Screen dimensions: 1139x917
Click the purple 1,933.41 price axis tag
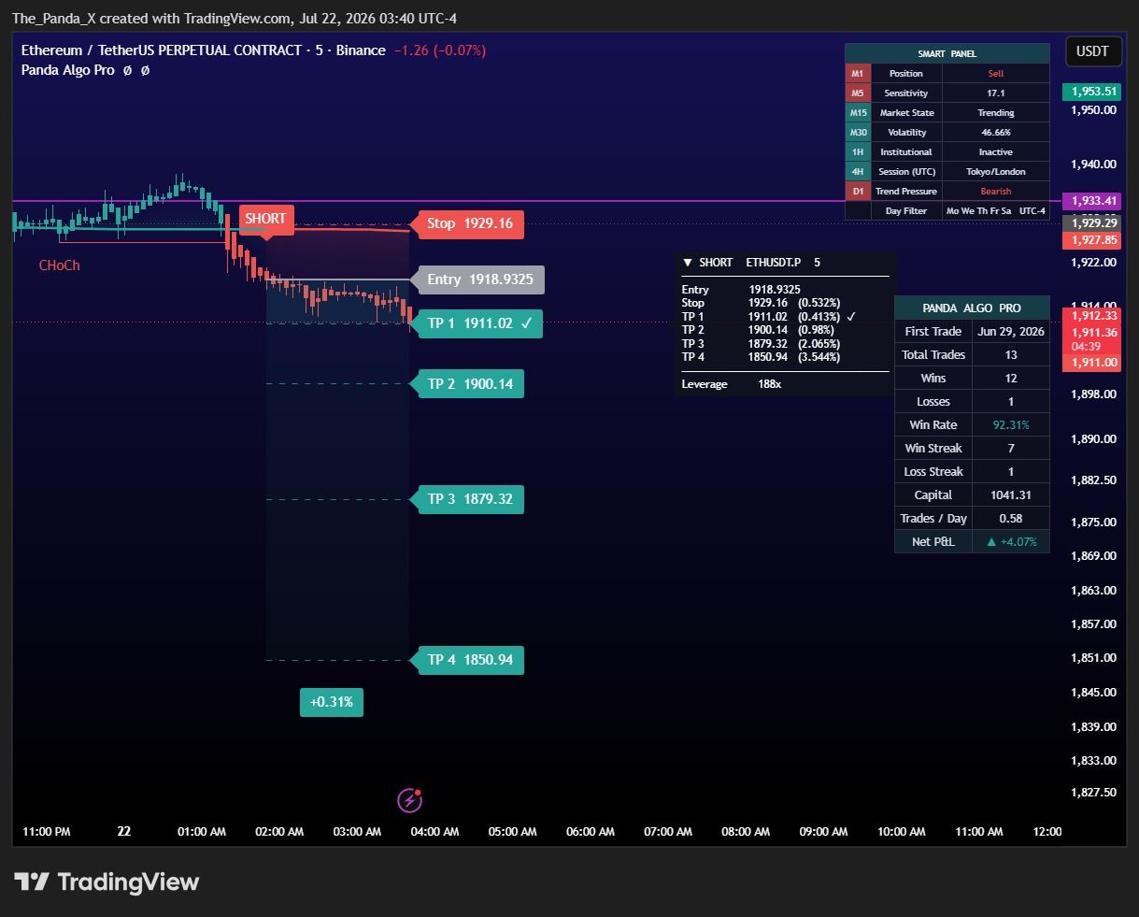coord(1091,201)
